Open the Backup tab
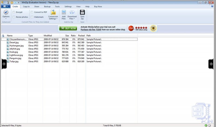This screenshot has height=127, width=216. [47, 6]
